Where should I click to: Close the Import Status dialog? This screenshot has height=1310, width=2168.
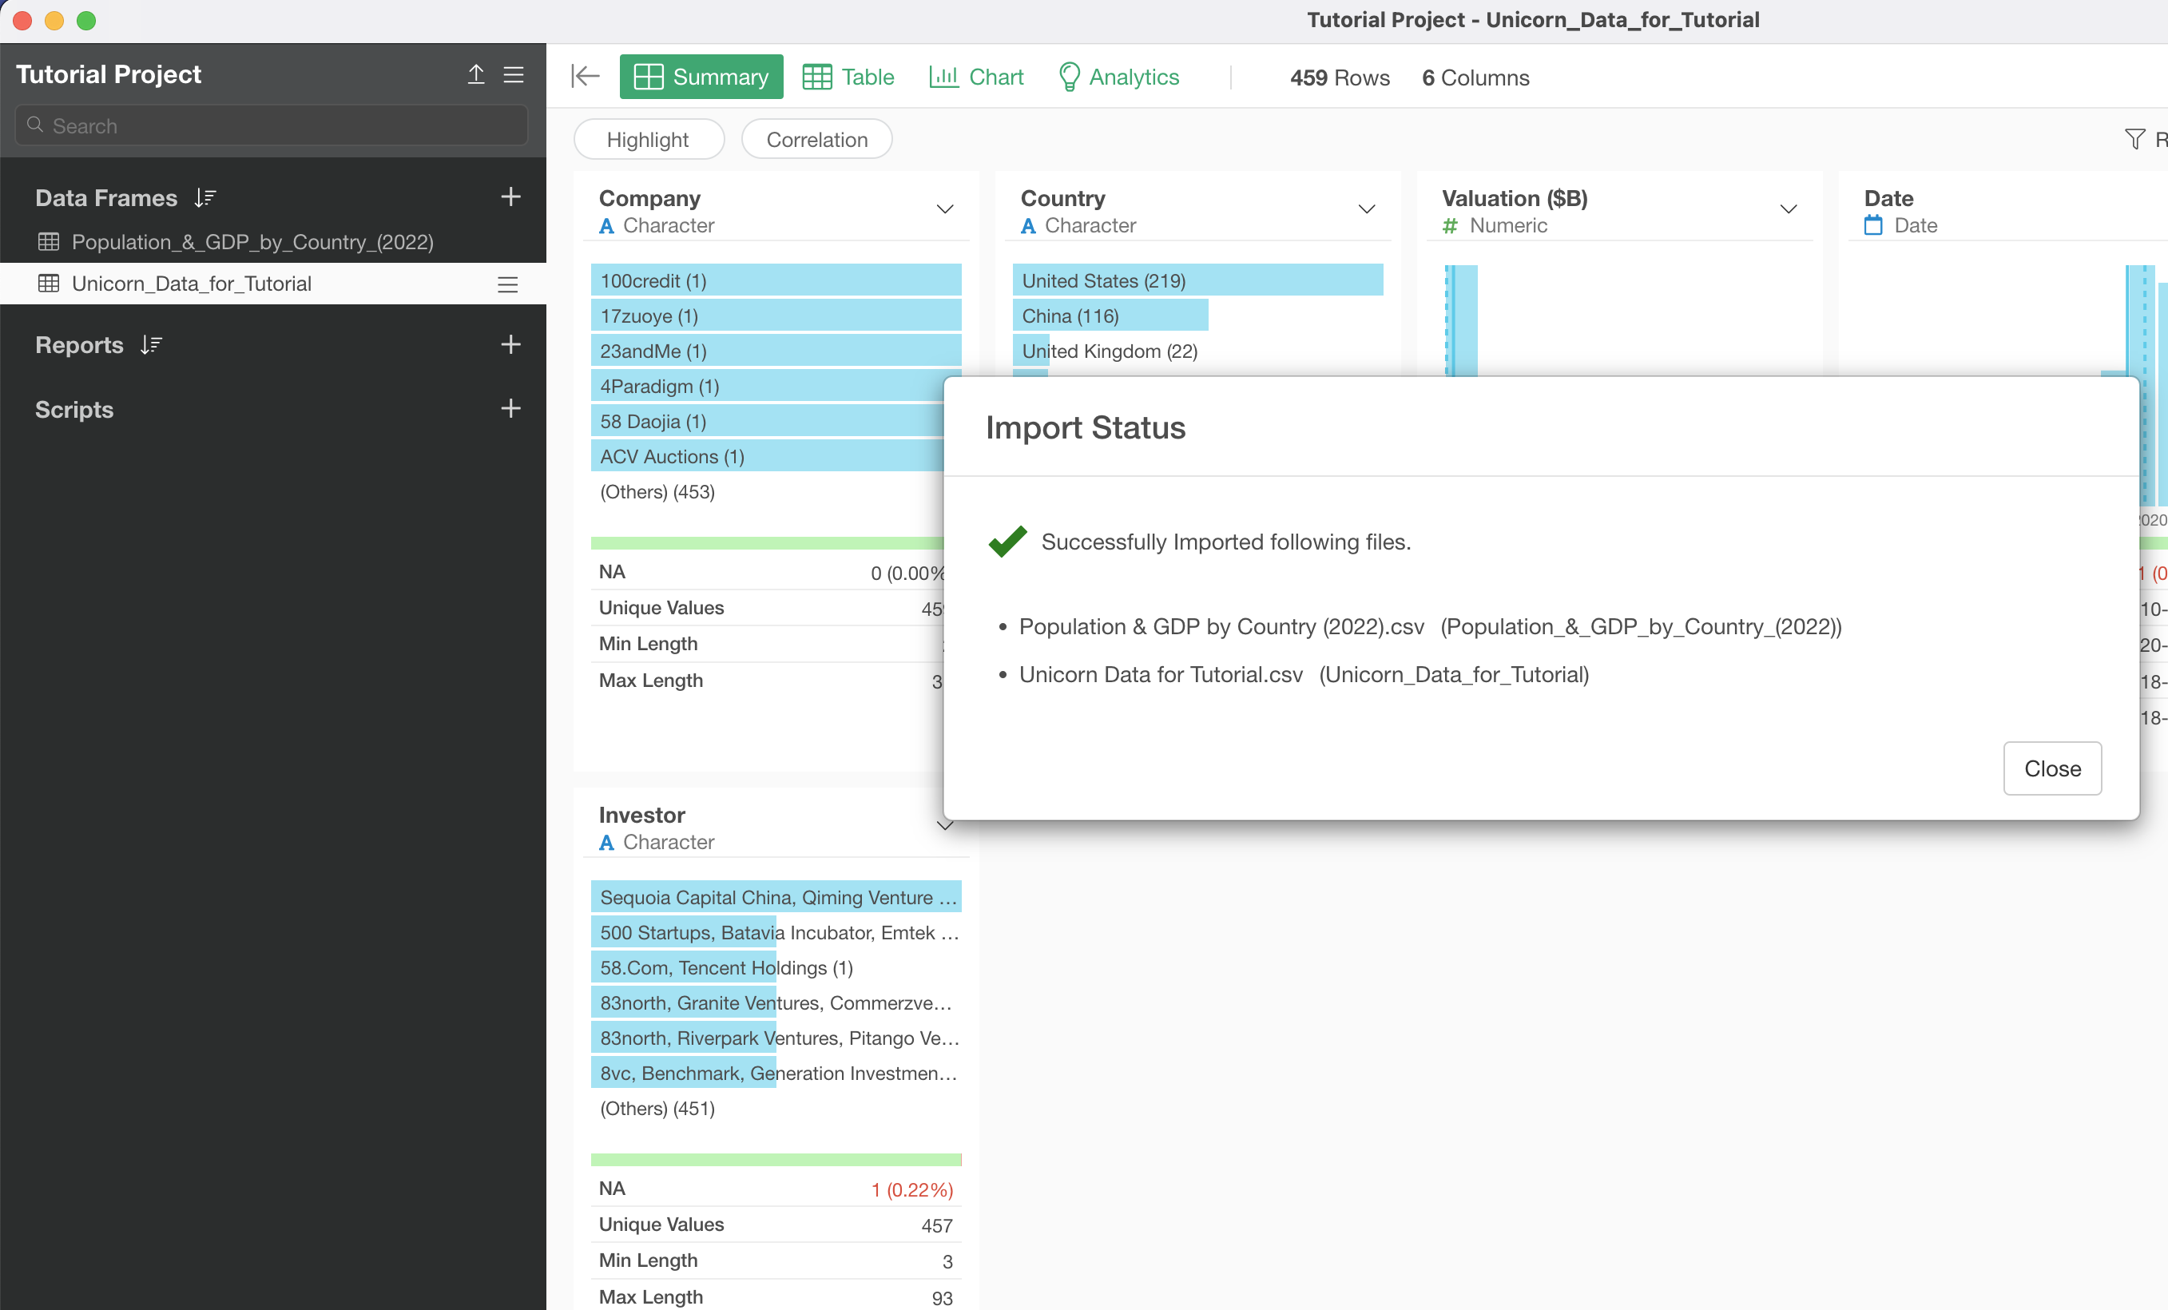[2051, 768]
